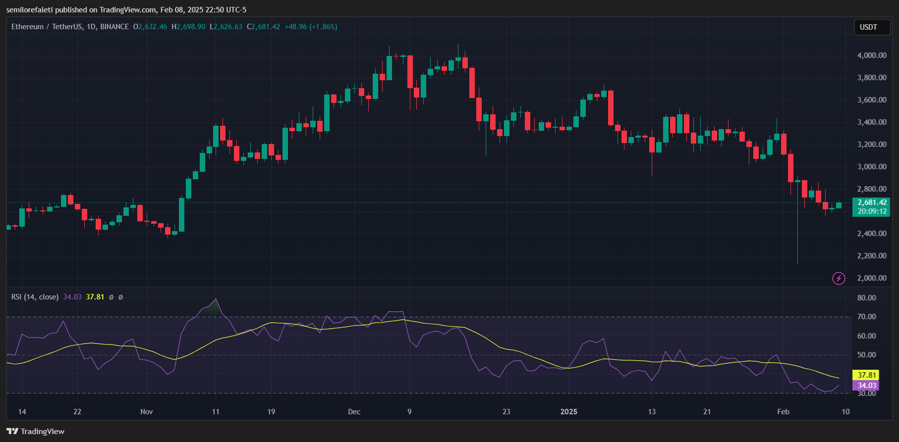Image resolution: width=899 pixels, height=442 pixels.
Task: Click the RSI 80.00 scale label
Action: [867, 298]
